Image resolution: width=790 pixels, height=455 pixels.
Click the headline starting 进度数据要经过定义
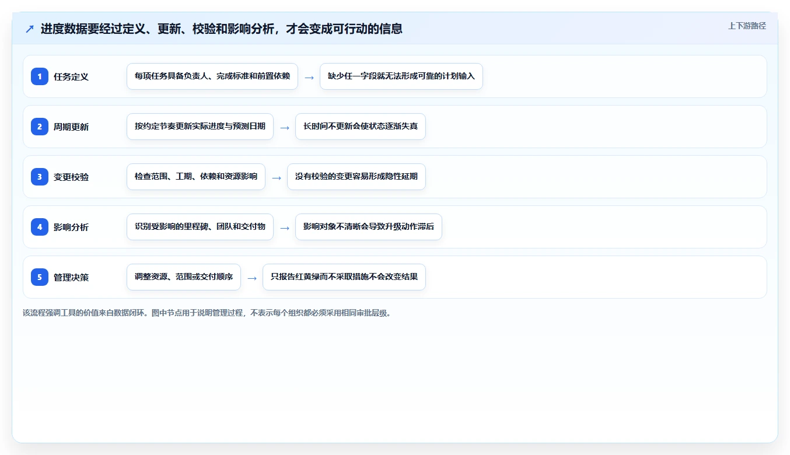point(222,29)
